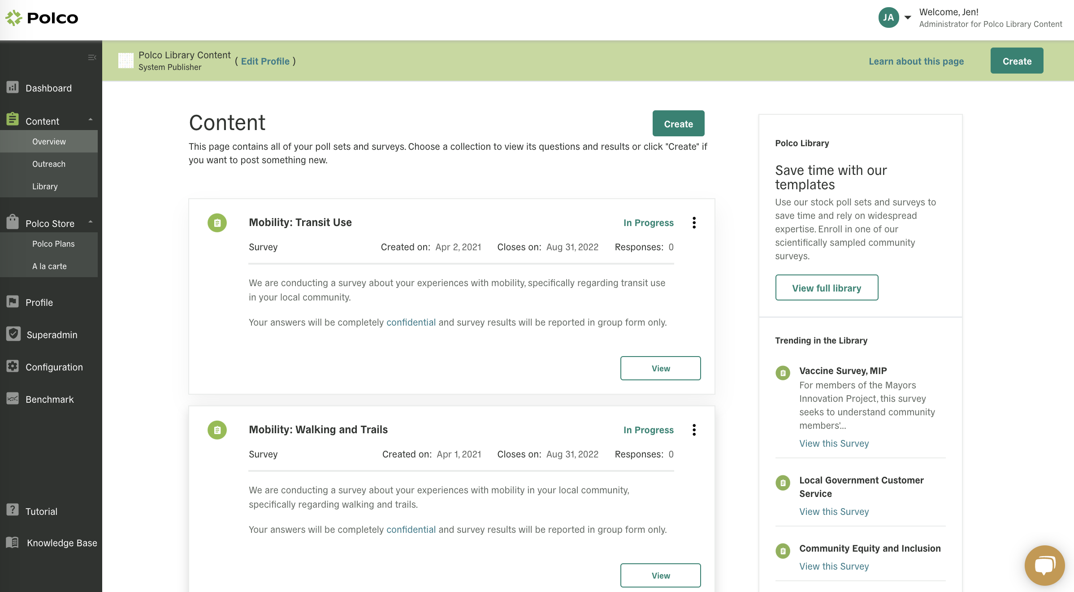The image size is (1074, 592).
Task: Click Community Equity and Inclusion title
Action: (x=870, y=548)
